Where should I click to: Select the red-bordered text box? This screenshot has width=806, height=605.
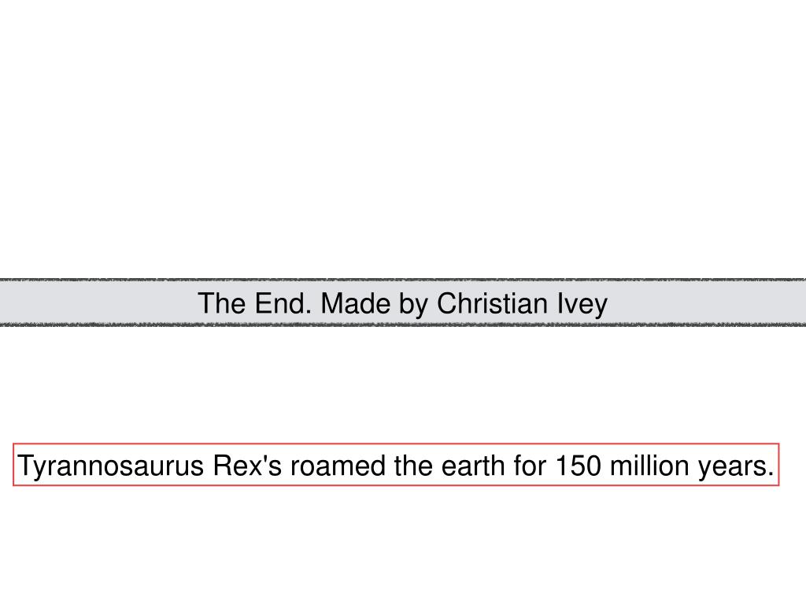396,465
